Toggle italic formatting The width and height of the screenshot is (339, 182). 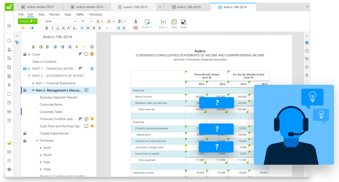[x=52, y=28]
